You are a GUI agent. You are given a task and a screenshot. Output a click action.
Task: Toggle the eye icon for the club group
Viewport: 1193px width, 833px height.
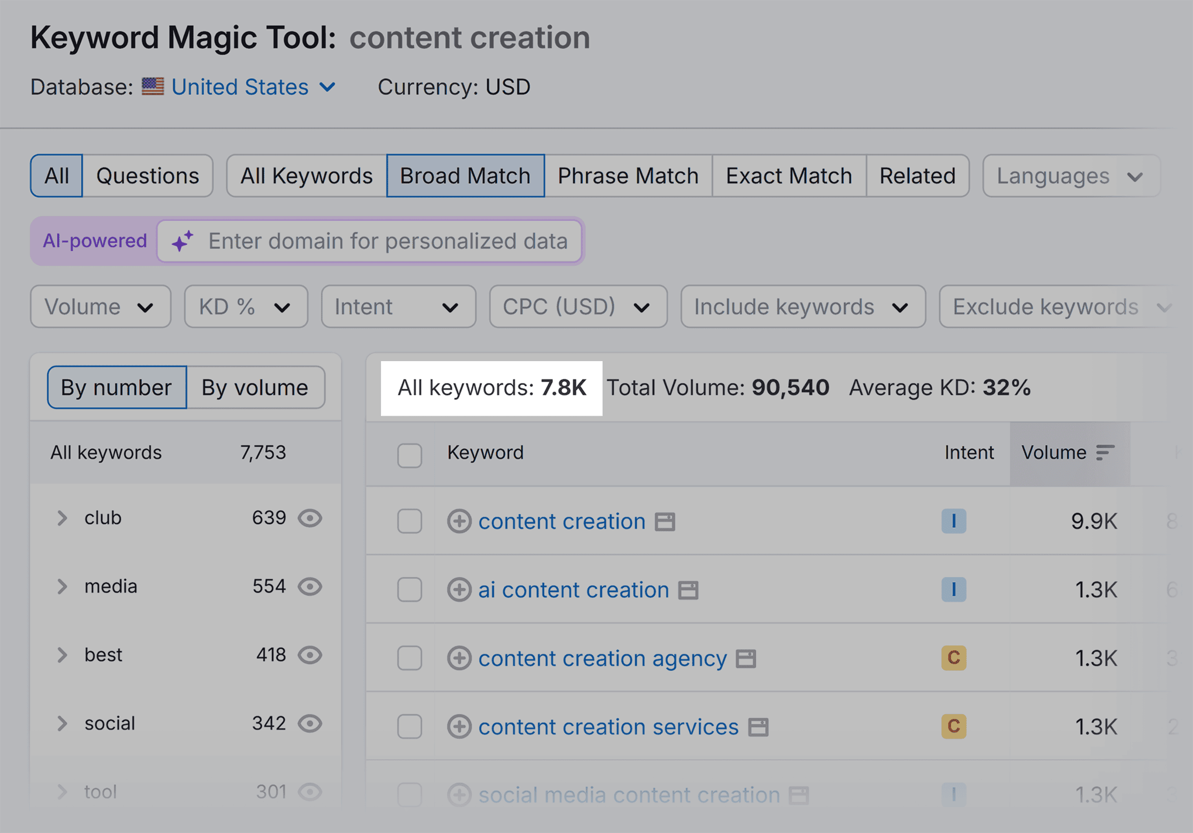coord(309,517)
